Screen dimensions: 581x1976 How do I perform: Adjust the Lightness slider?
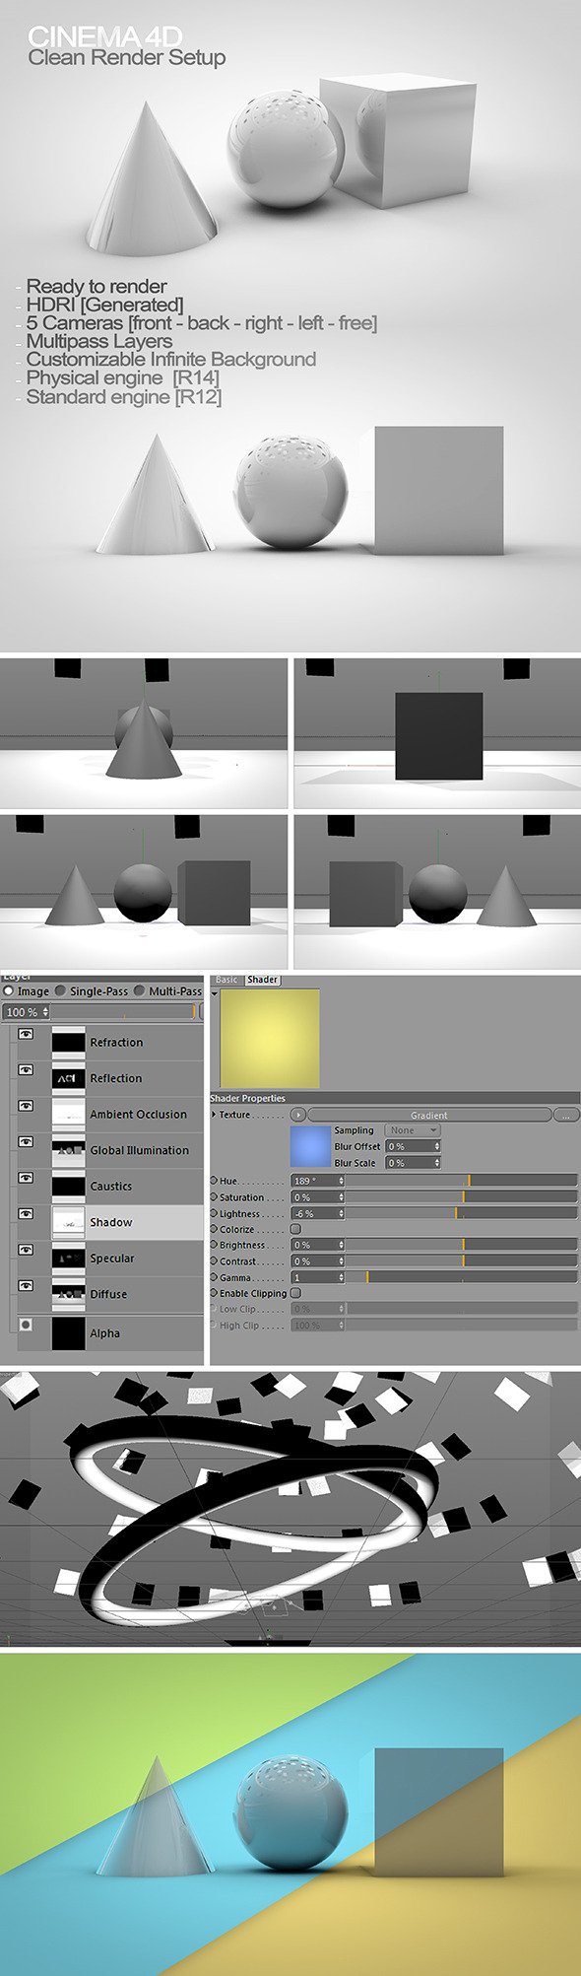click(x=462, y=1213)
